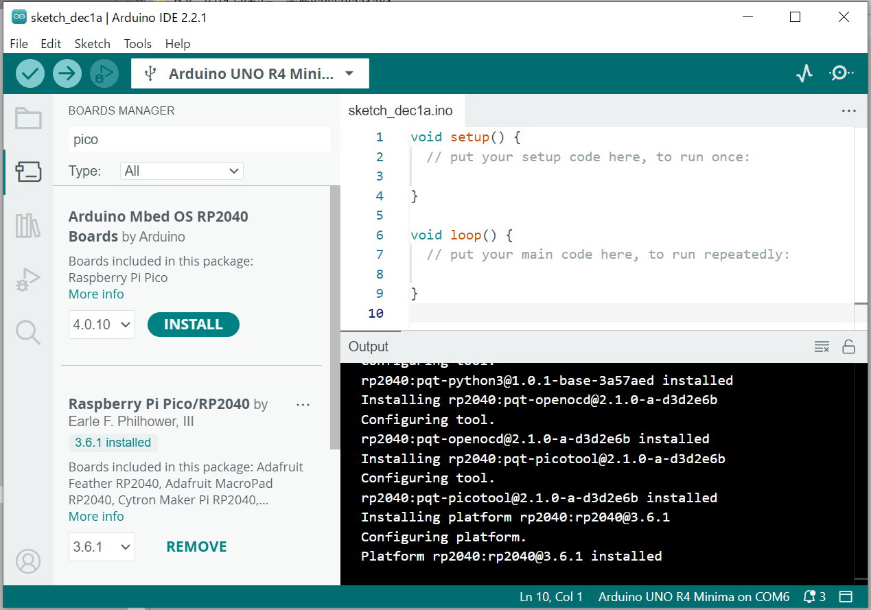Open Raspberry Pi Pico/RP2040 package ellipsis menu
Image resolution: width=871 pixels, height=610 pixels.
[x=303, y=405]
